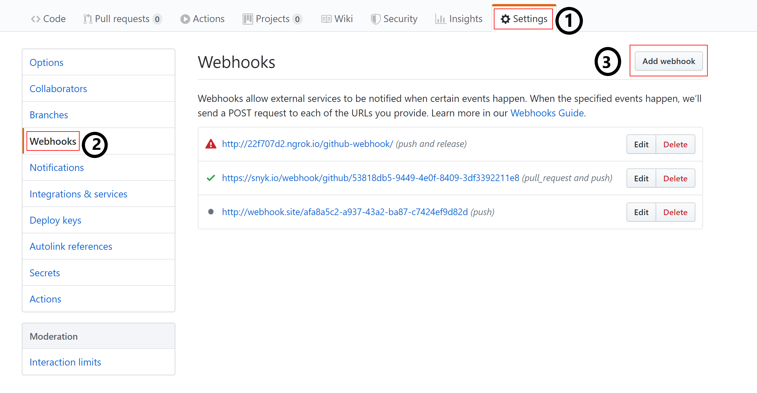Click the Actions play icon in the top bar
This screenshot has width=757, height=393.
point(185,19)
